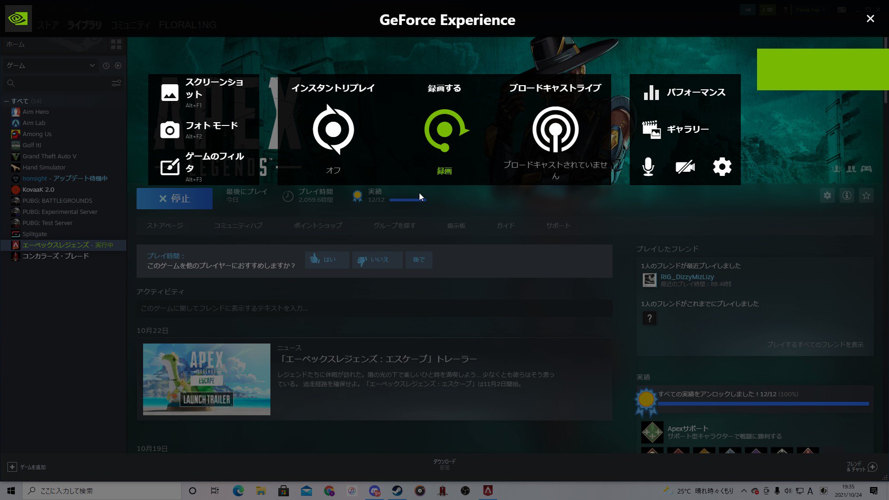
Task: Open the Windows notification center icon
Action: pyautogui.click(x=874, y=491)
